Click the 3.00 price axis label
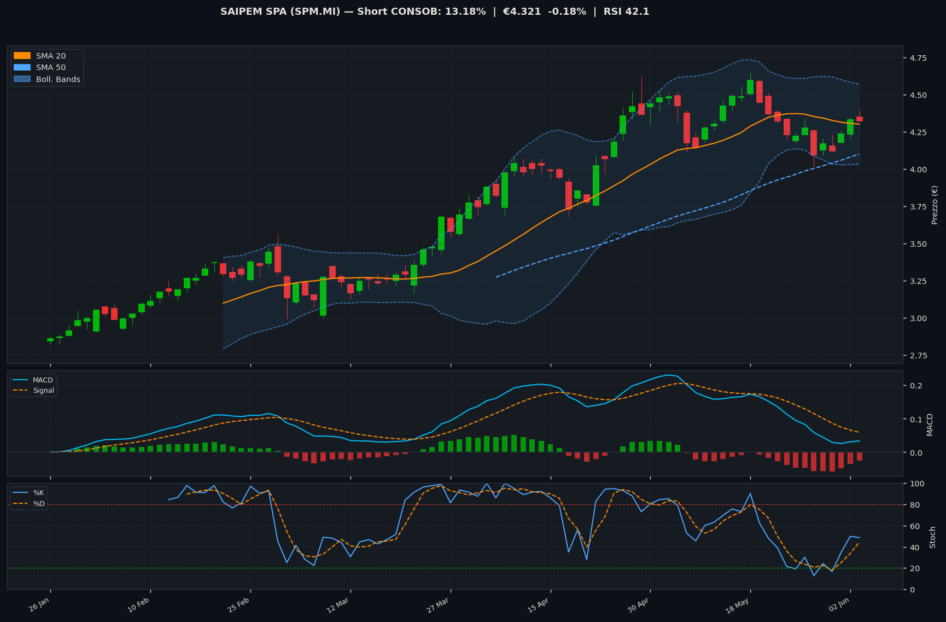The width and height of the screenshot is (946, 622). pos(918,318)
